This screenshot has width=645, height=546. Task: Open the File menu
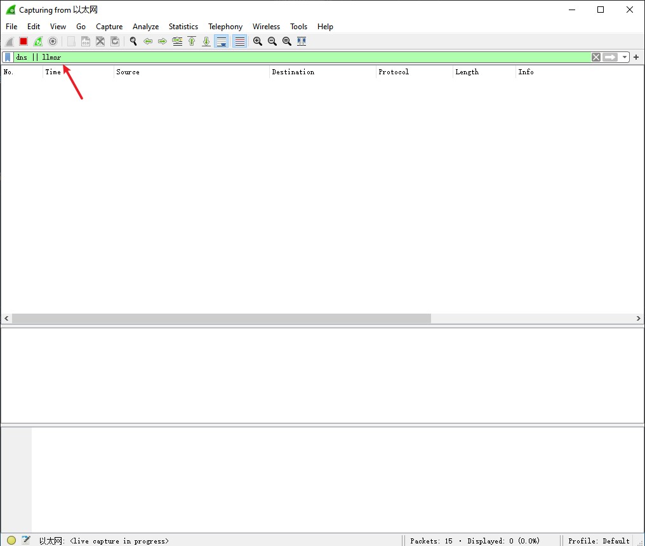(11, 26)
